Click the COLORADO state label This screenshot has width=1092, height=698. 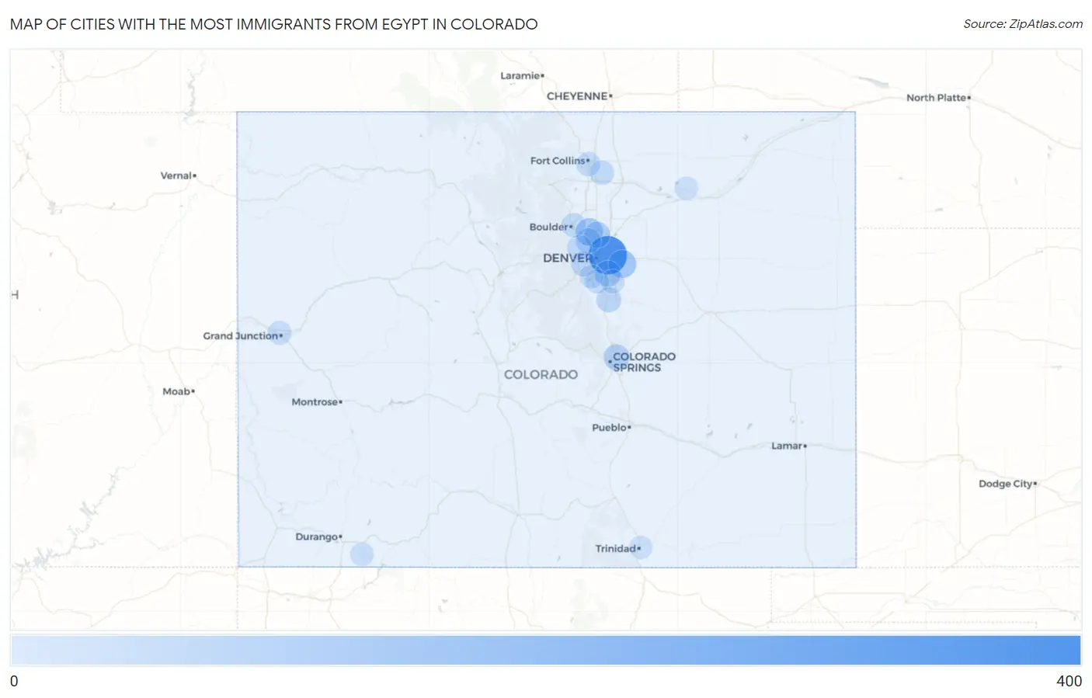(541, 374)
